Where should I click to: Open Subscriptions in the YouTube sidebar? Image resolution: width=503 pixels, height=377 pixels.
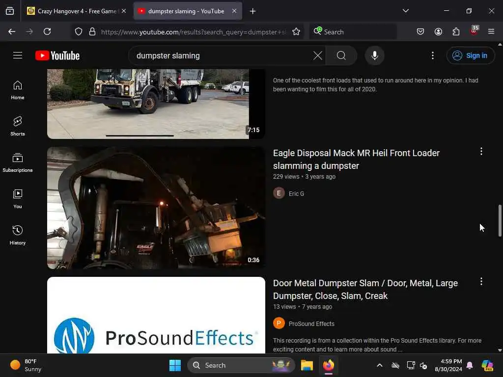click(18, 162)
